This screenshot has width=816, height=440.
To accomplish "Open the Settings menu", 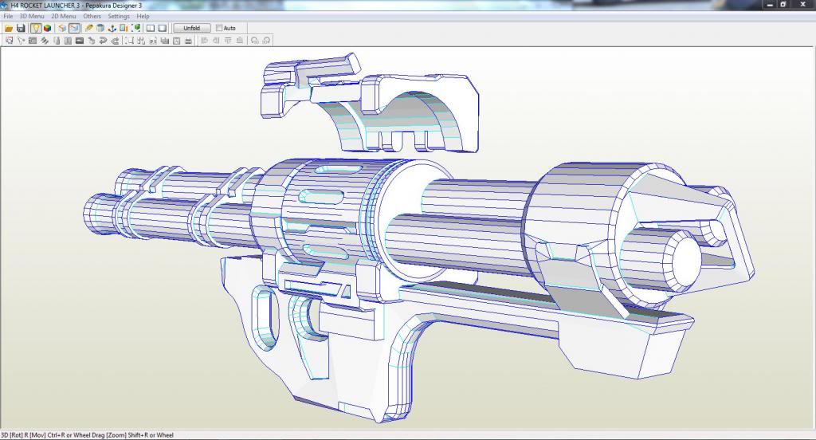I will pos(119,16).
